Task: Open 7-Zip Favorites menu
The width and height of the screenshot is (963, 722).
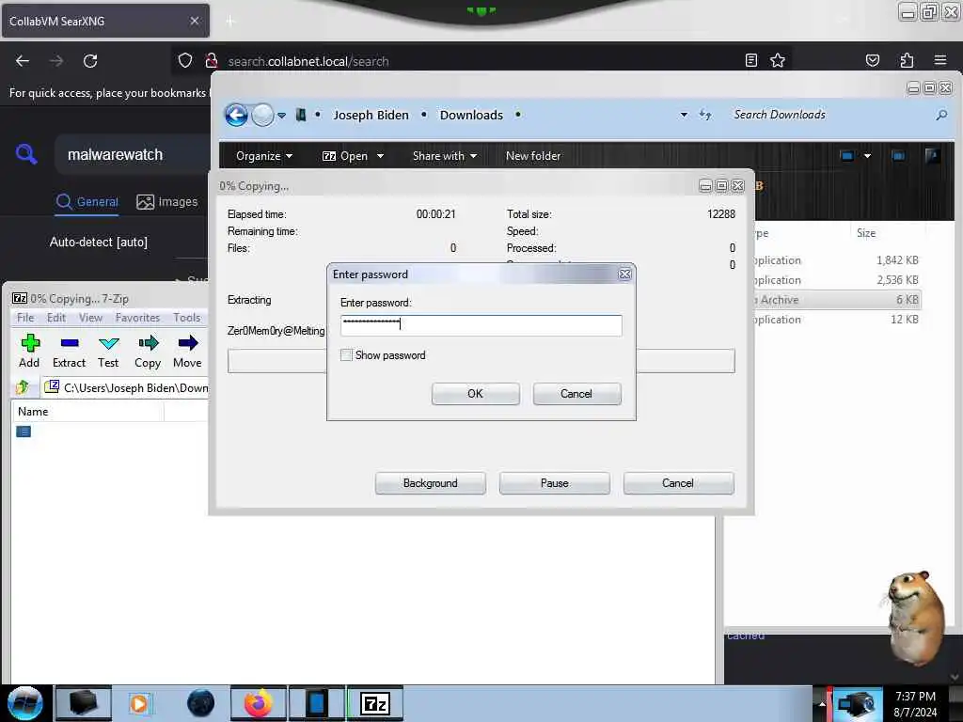Action: coord(137,318)
